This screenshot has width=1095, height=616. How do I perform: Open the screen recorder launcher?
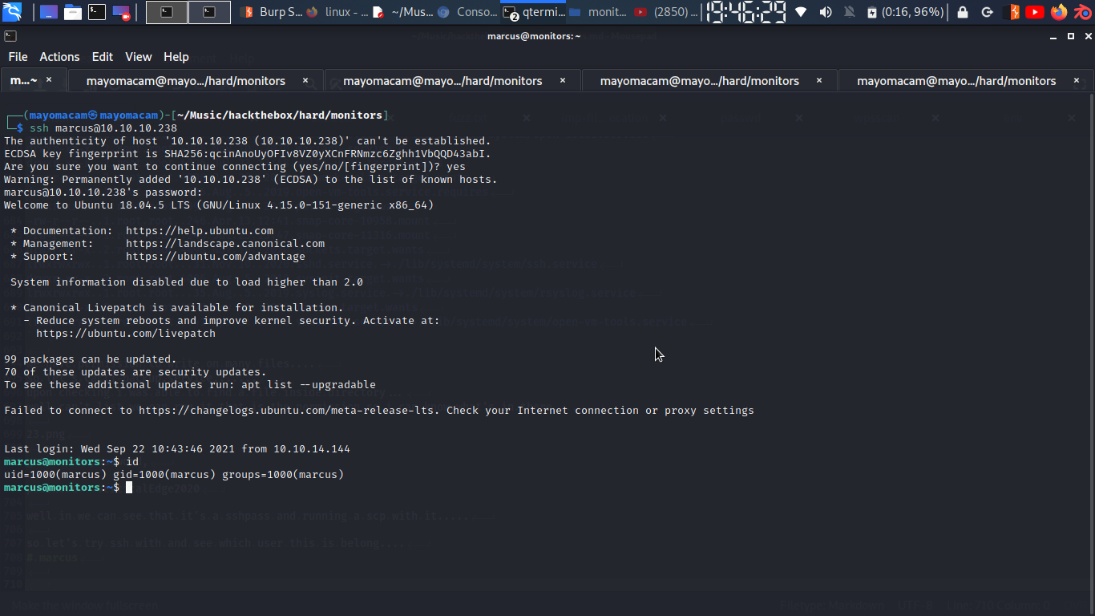point(121,12)
